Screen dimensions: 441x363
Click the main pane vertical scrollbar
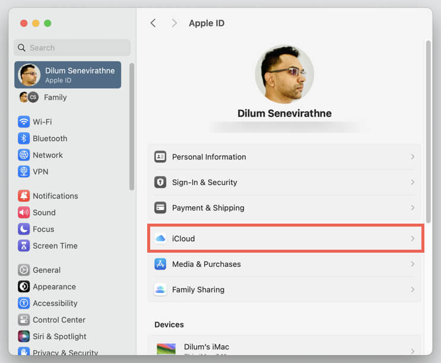click(x=428, y=132)
